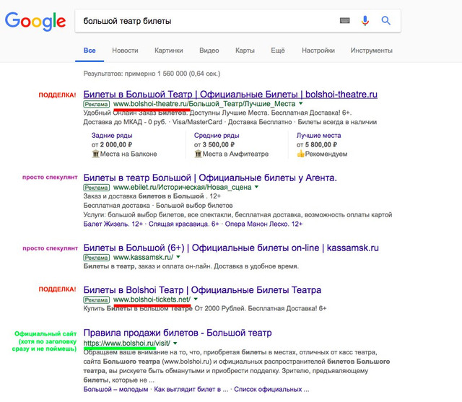Open the Средние ряды sitelink
This screenshot has width=462, height=402.
click(217, 136)
